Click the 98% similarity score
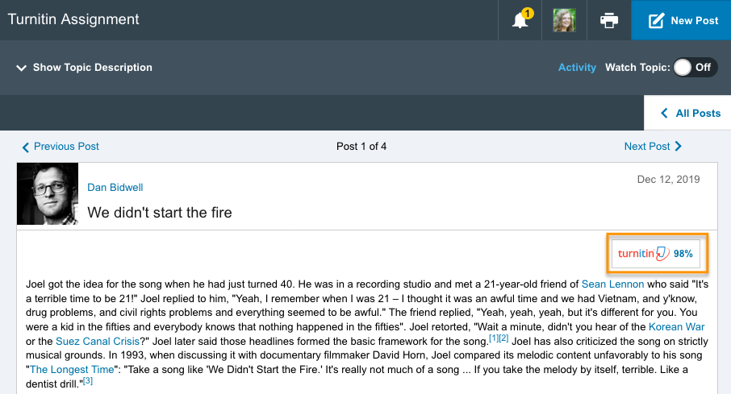 tap(683, 253)
